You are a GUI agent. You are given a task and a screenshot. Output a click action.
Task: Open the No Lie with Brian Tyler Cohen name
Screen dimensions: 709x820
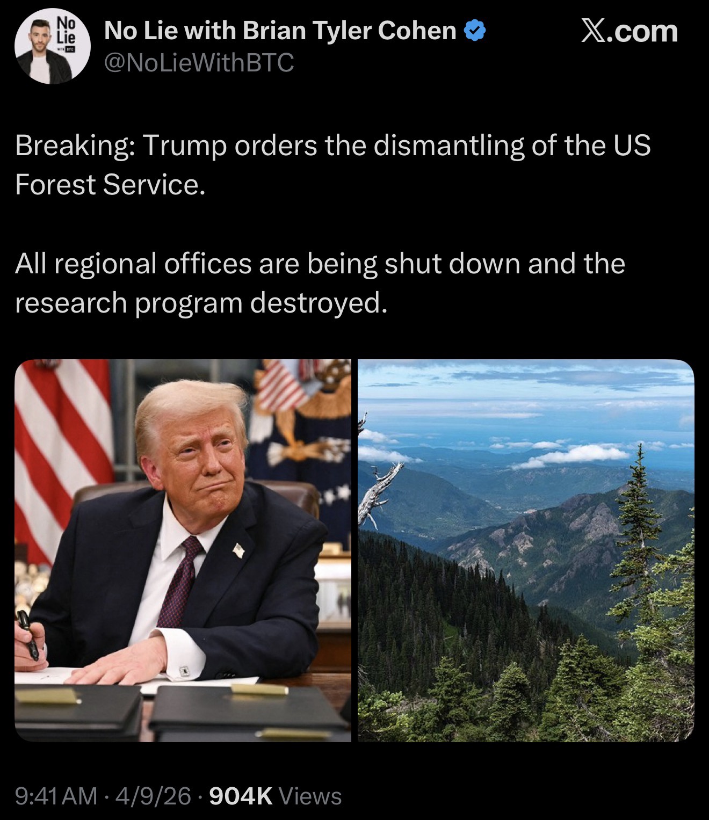[280, 31]
